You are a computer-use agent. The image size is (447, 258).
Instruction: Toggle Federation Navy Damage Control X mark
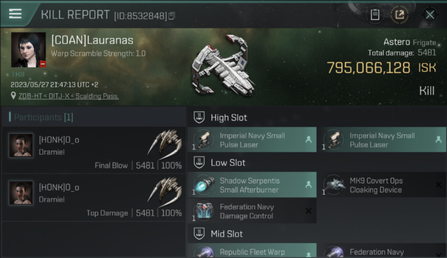click(x=308, y=211)
